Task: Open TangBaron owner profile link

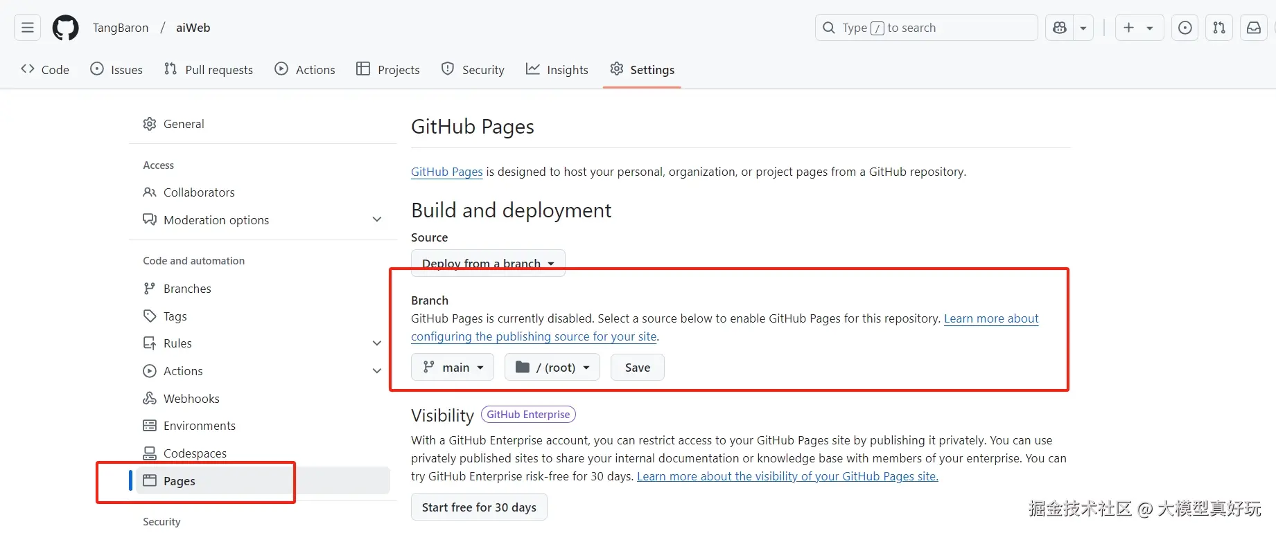Action: [x=121, y=28]
